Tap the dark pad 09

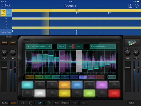click(27, 93)
